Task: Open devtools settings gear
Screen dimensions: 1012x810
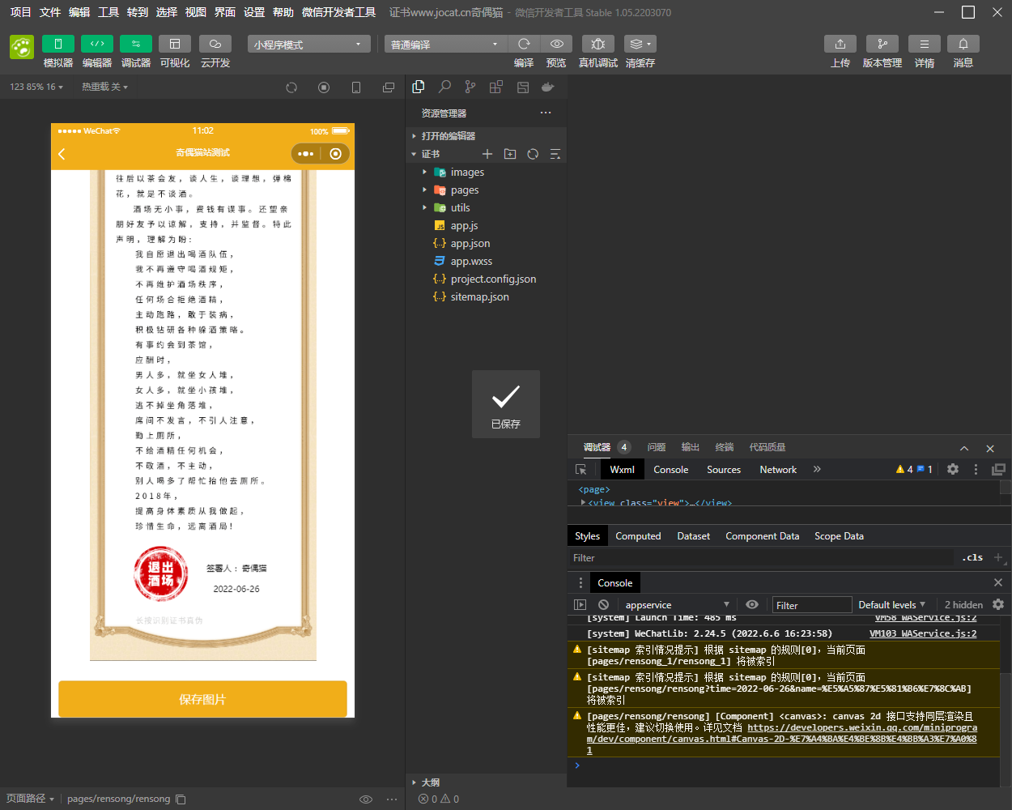Action: pyautogui.click(x=953, y=469)
